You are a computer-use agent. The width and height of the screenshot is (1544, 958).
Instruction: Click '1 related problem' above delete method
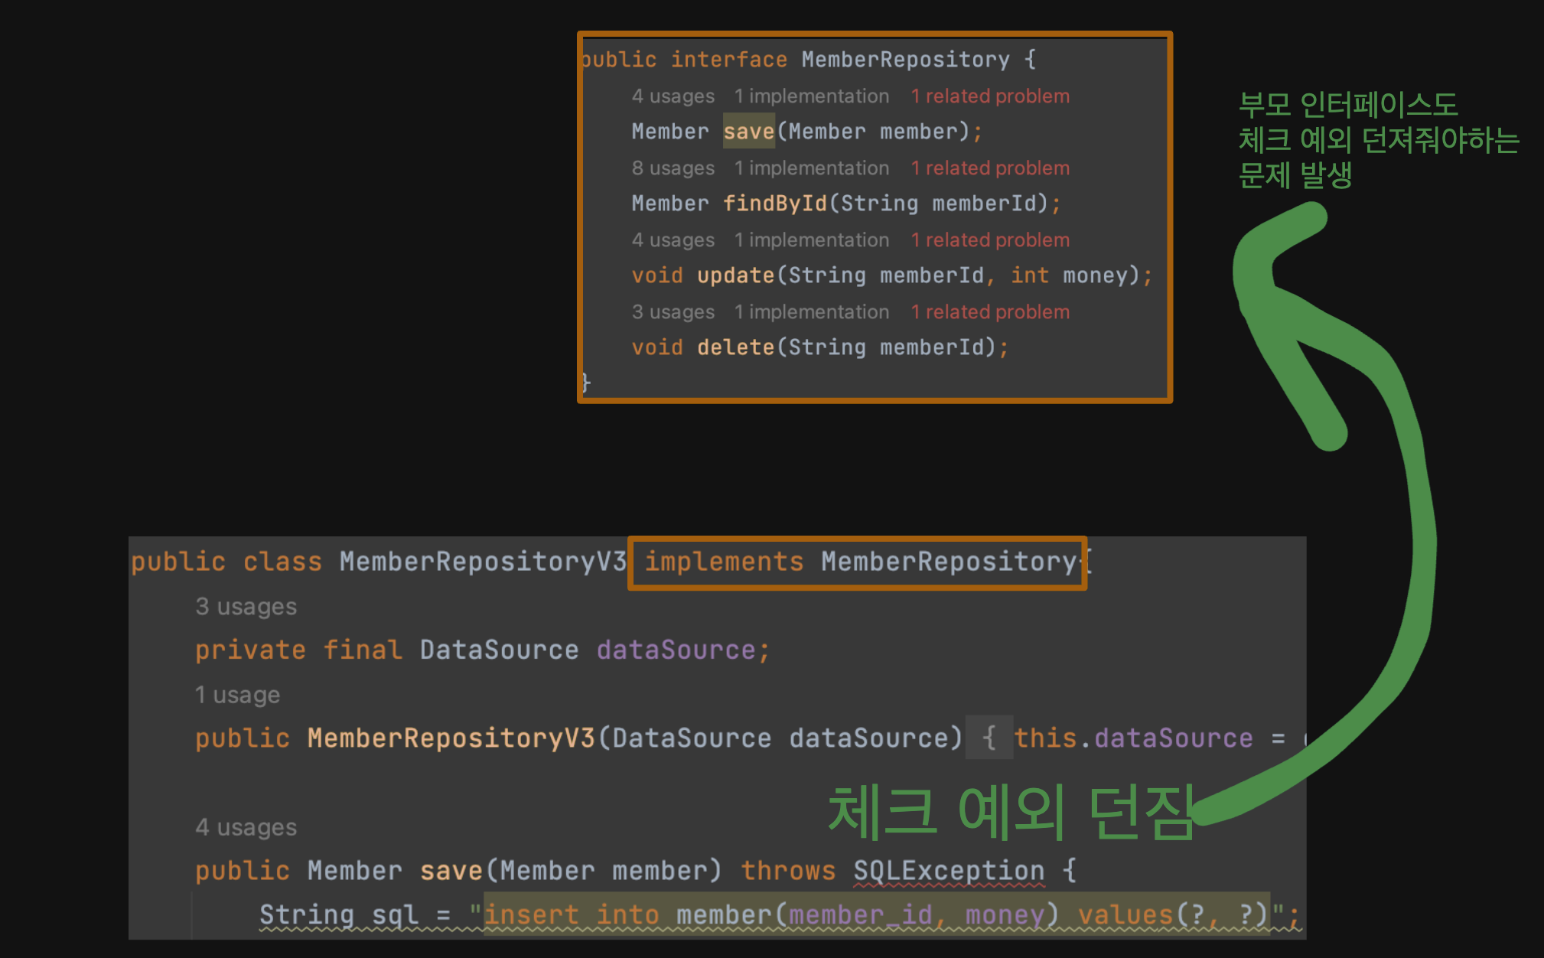[990, 312]
